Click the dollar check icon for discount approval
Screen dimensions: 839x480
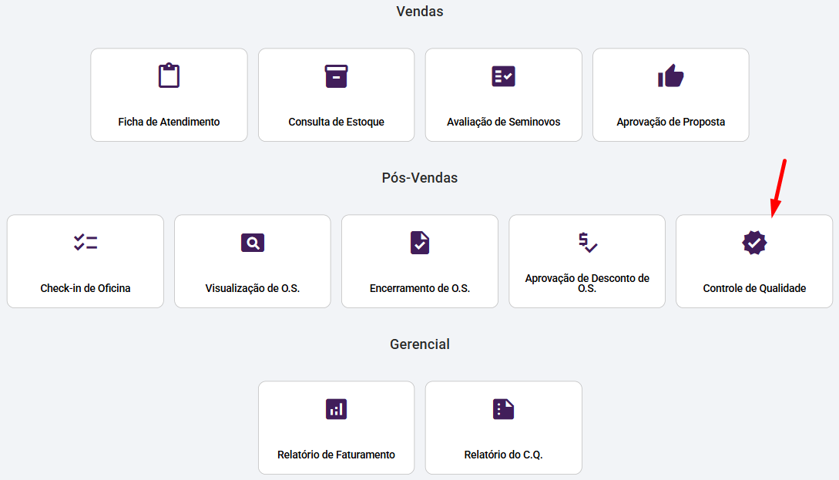(x=588, y=243)
